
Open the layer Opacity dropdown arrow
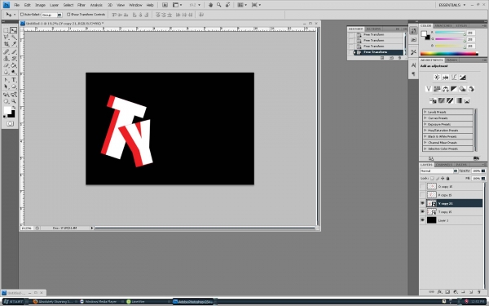click(483, 171)
